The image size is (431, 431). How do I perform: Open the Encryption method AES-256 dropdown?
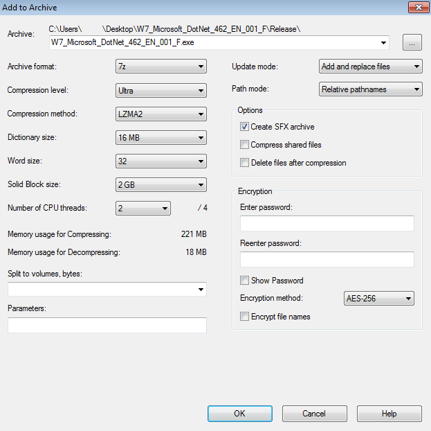(x=378, y=299)
